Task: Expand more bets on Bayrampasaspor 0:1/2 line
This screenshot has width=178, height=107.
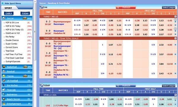Action: click(175, 25)
